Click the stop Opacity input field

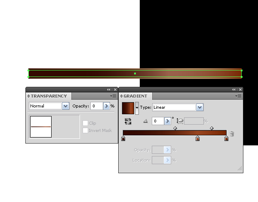click(x=158, y=150)
